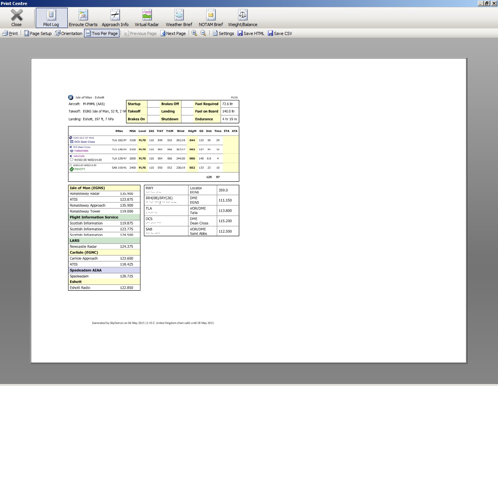
Task: Open the Weight/Balance section
Action: [242, 18]
